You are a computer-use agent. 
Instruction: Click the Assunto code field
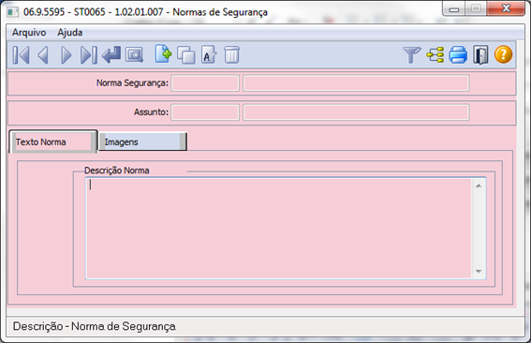(205, 112)
